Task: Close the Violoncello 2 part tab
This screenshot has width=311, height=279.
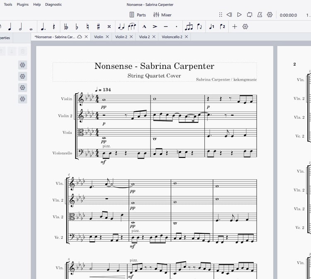Action: pos(186,36)
